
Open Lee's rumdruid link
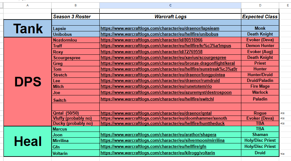[160, 80]
